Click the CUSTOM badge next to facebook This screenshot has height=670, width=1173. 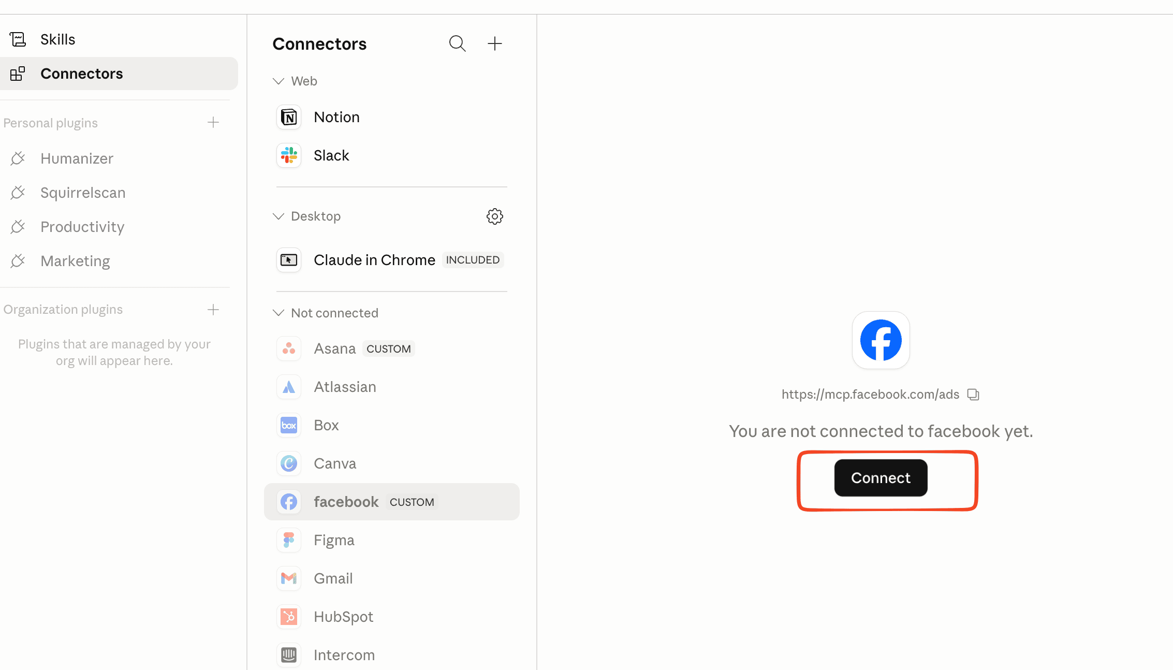click(x=412, y=502)
